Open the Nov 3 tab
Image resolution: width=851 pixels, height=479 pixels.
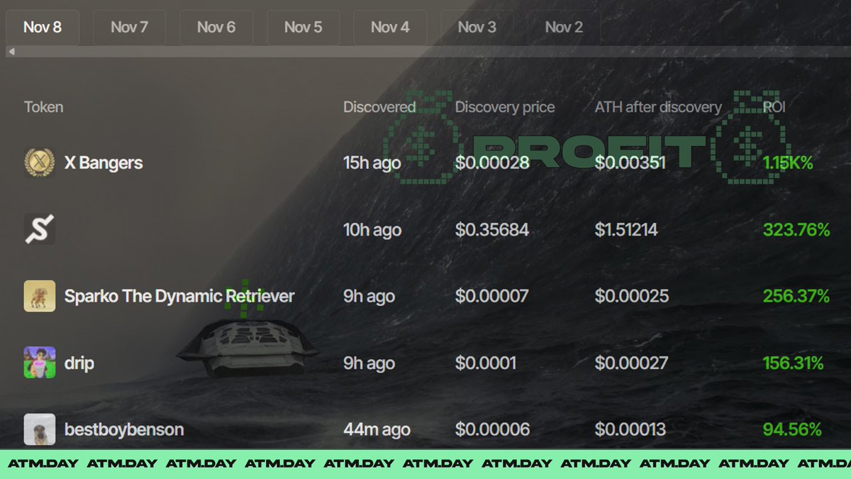click(477, 27)
